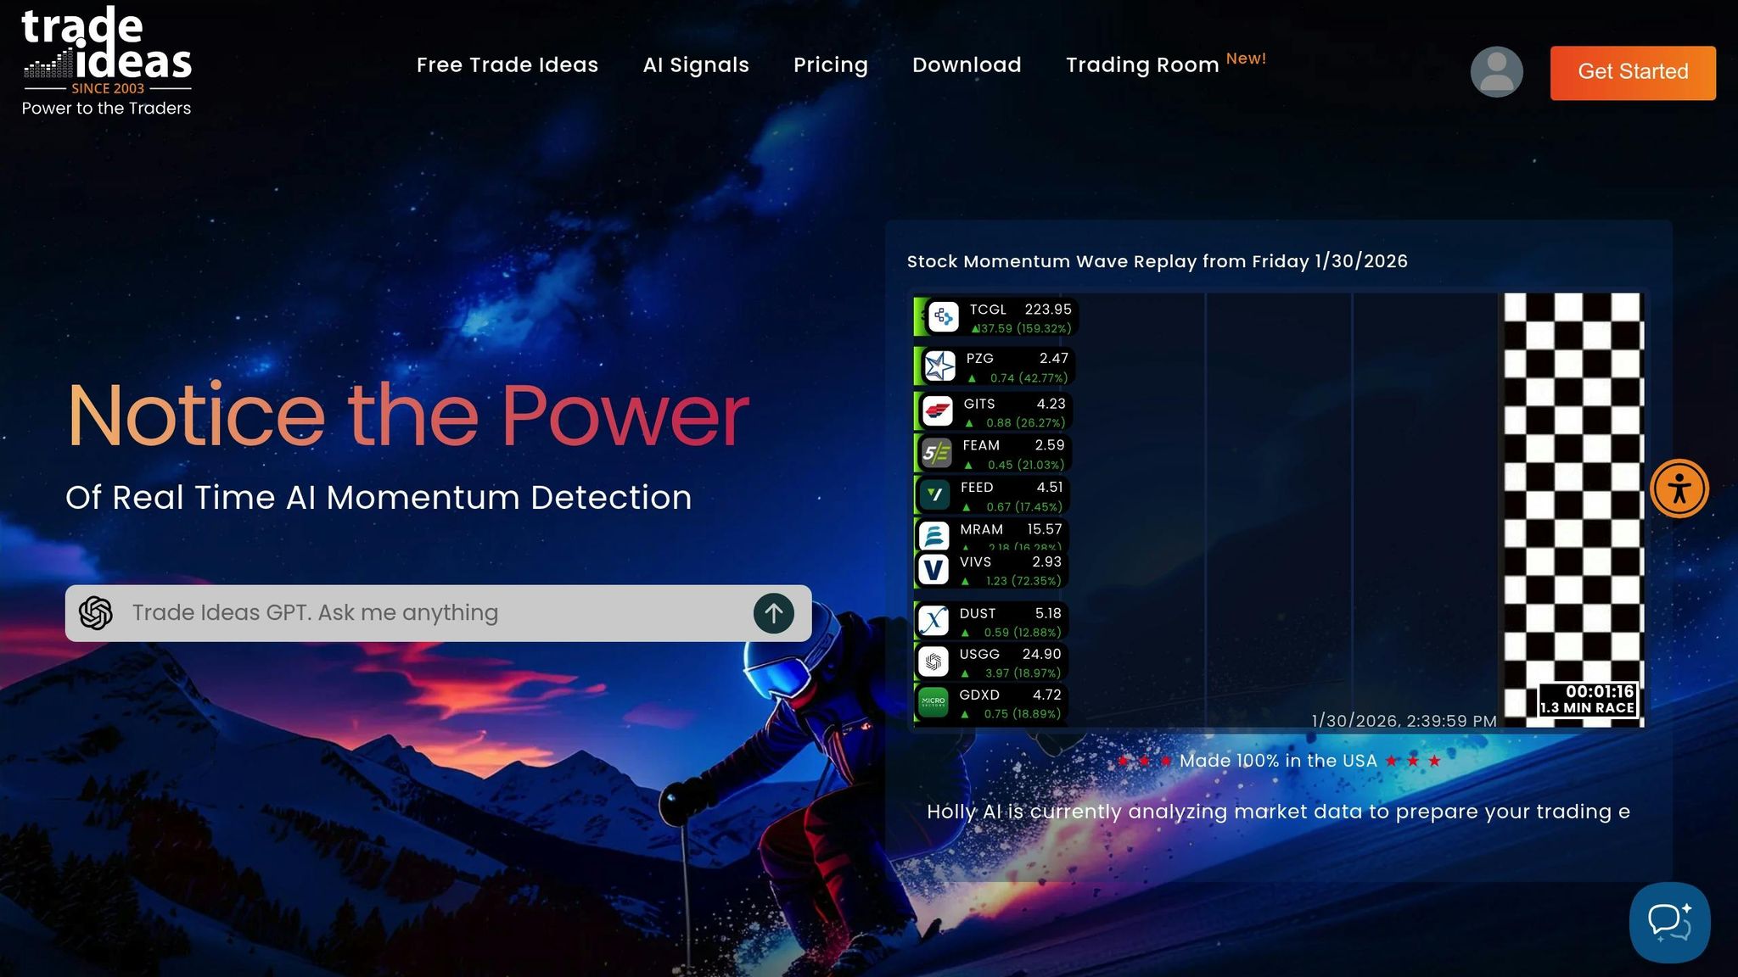The image size is (1738, 977).
Task: Open Free Trade Ideas menu
Action: pos(507,65)
